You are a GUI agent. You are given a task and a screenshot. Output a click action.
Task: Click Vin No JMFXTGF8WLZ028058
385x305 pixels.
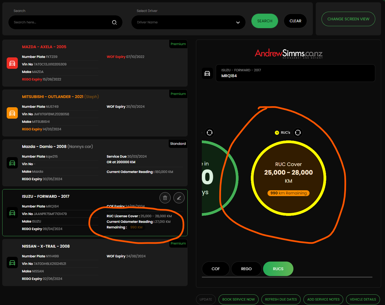point(45,114)
